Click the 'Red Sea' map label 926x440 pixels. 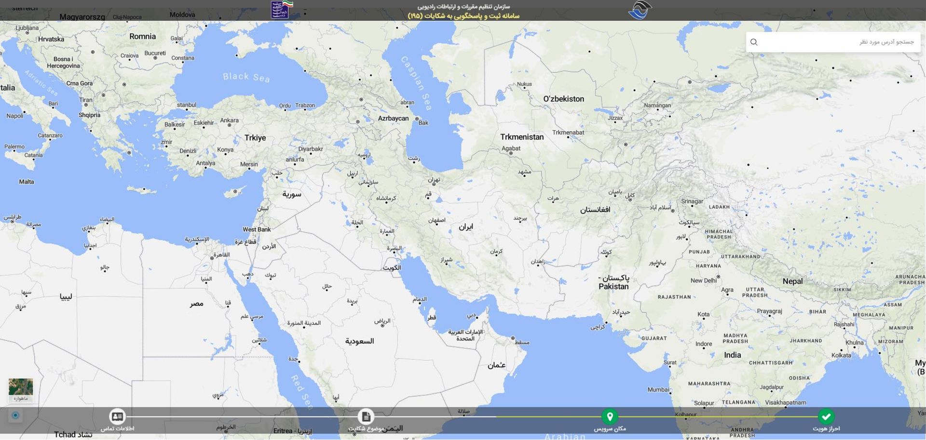pyautogui.click(x=302, y=392)
